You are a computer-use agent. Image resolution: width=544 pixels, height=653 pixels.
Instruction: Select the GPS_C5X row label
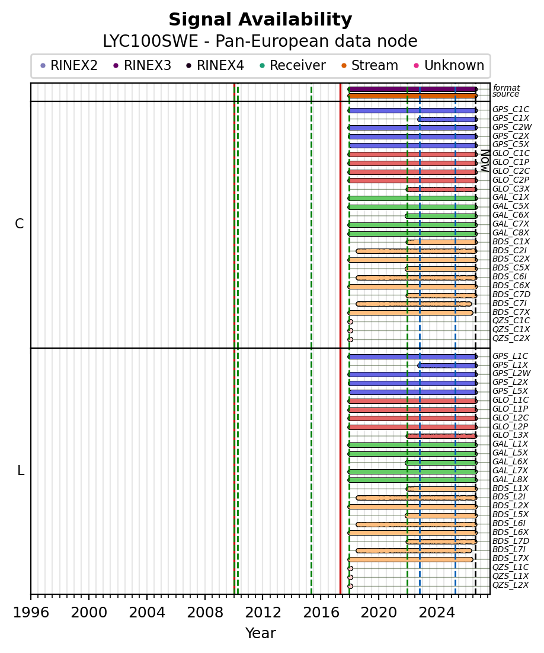(x=511, y=145)
